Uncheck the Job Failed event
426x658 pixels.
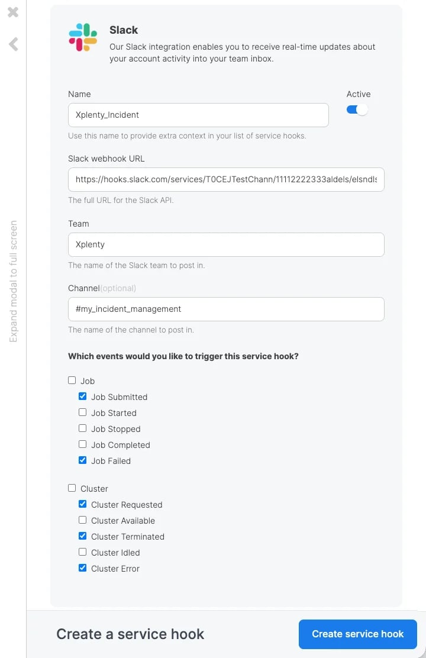point(83,460)
